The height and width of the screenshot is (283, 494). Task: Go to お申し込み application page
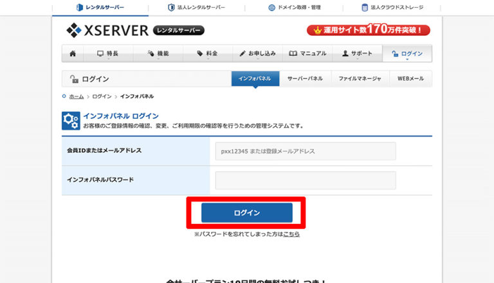pyautogui.click(x=258, y=53)
